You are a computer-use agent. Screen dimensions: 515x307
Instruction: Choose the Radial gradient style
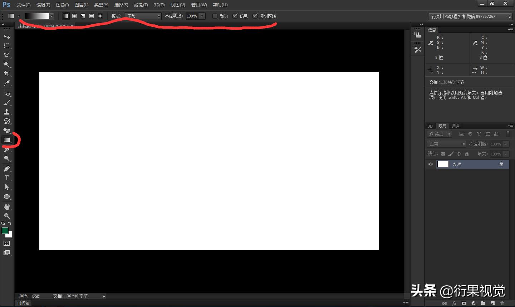tap(74, 16)
